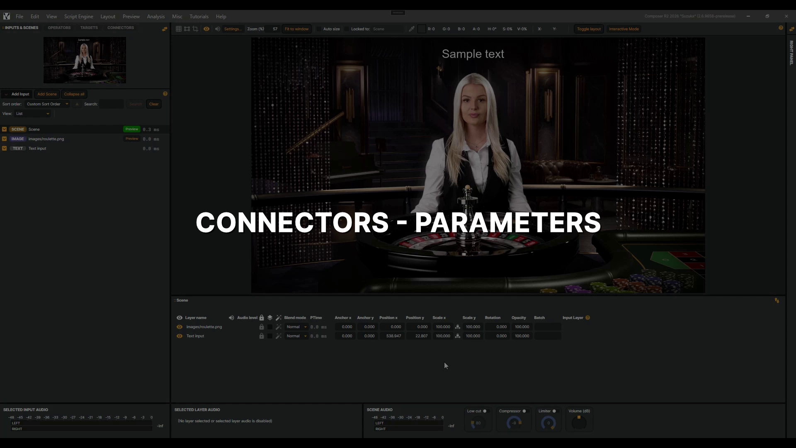Toggle the Limiter enable dot
The width and height of the screenshot is (796, 448).
554,411
